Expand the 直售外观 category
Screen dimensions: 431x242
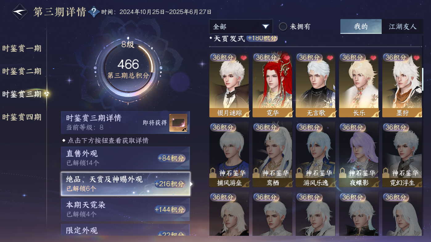tap(125, 158)
